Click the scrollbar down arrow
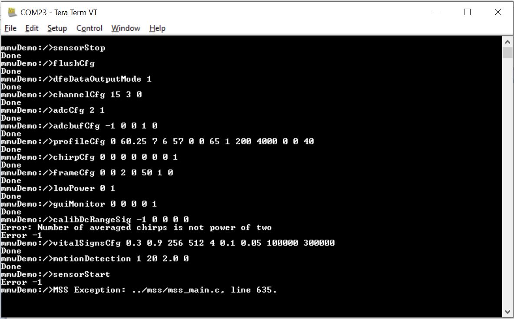The height and width of the screenshot is (319, 514). coord(507,312)
